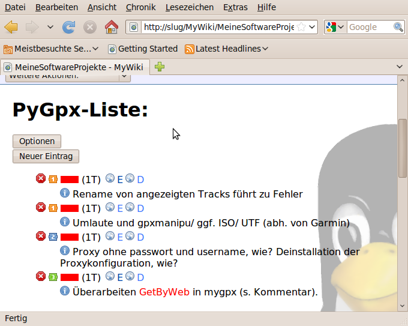Click the Optionen button
The height and width of the screenshot is (326, 408).
37,141
